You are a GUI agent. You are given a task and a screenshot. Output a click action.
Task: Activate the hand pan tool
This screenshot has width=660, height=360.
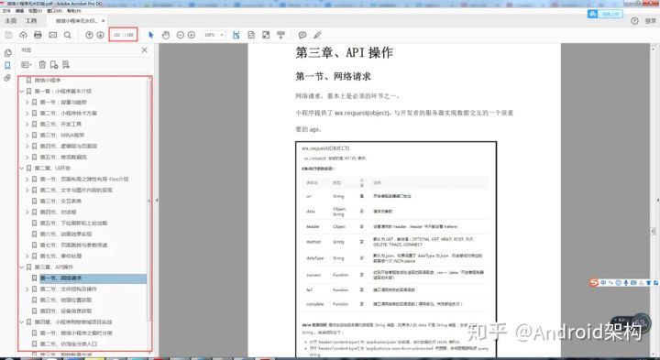[166, 35]
